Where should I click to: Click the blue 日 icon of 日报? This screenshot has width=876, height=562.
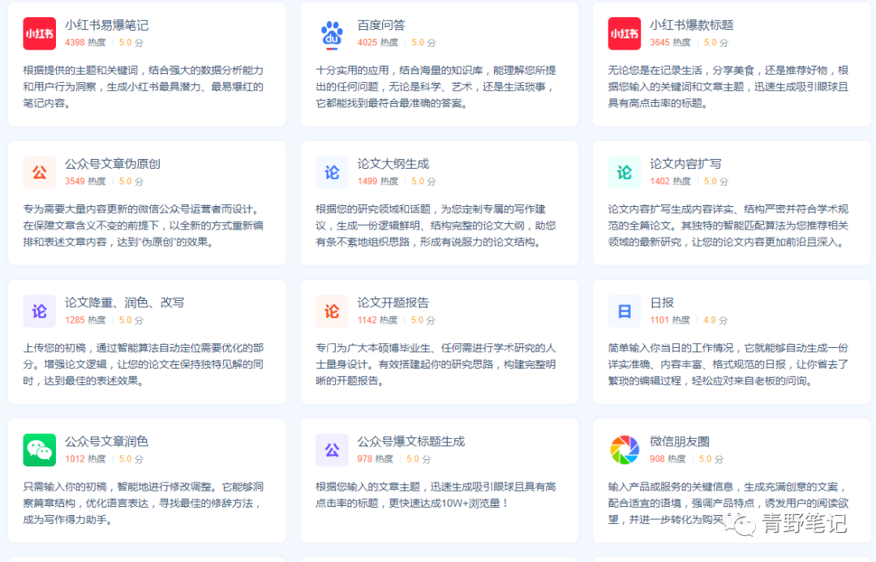tap(624, 311)
